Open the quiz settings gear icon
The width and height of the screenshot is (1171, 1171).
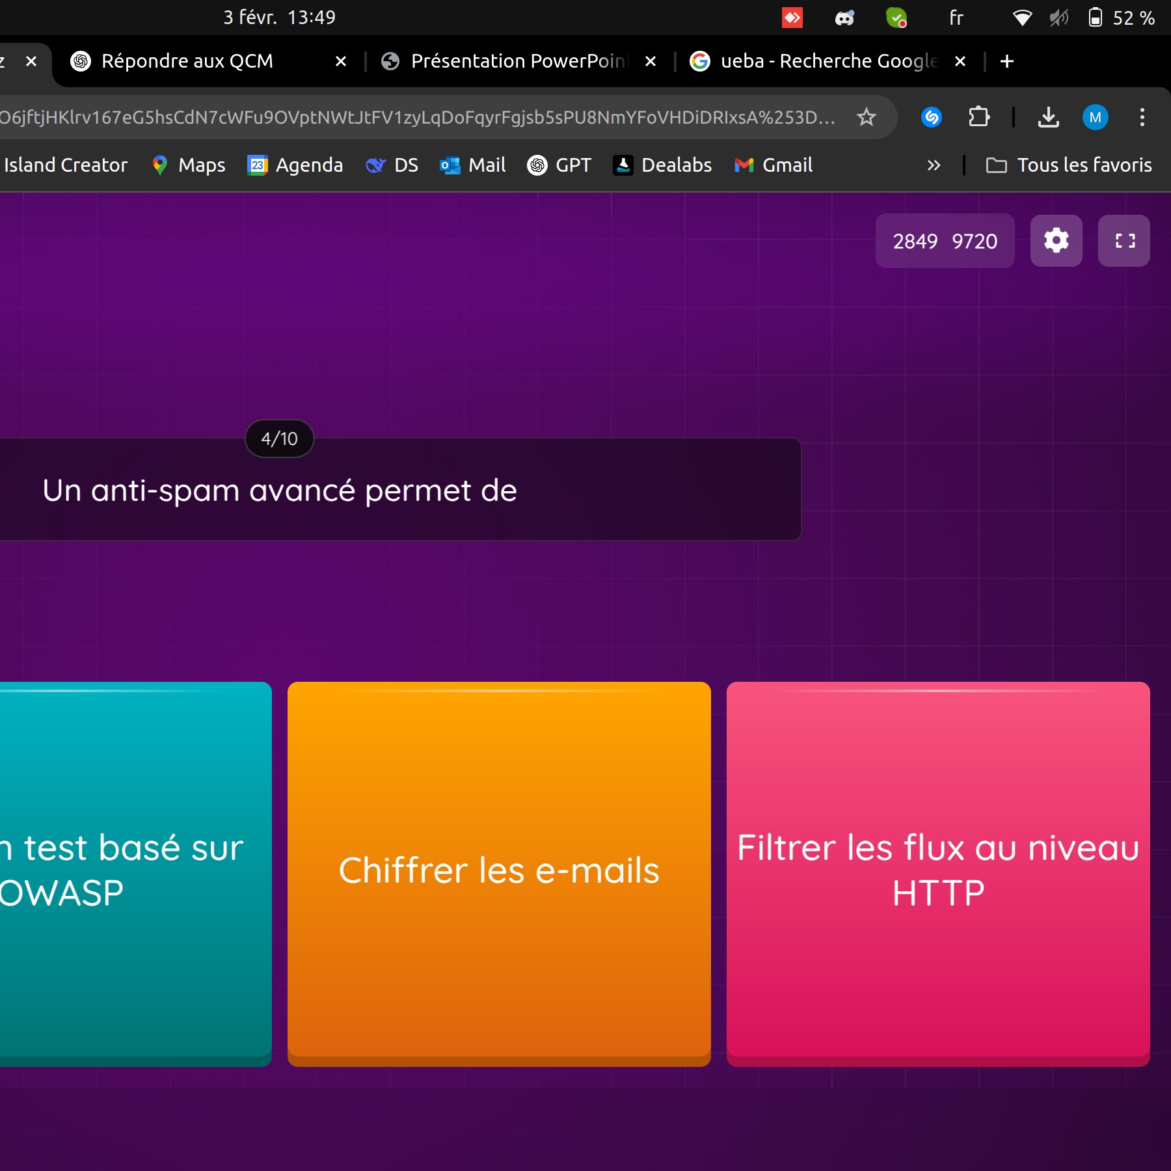coord(1056,241)
